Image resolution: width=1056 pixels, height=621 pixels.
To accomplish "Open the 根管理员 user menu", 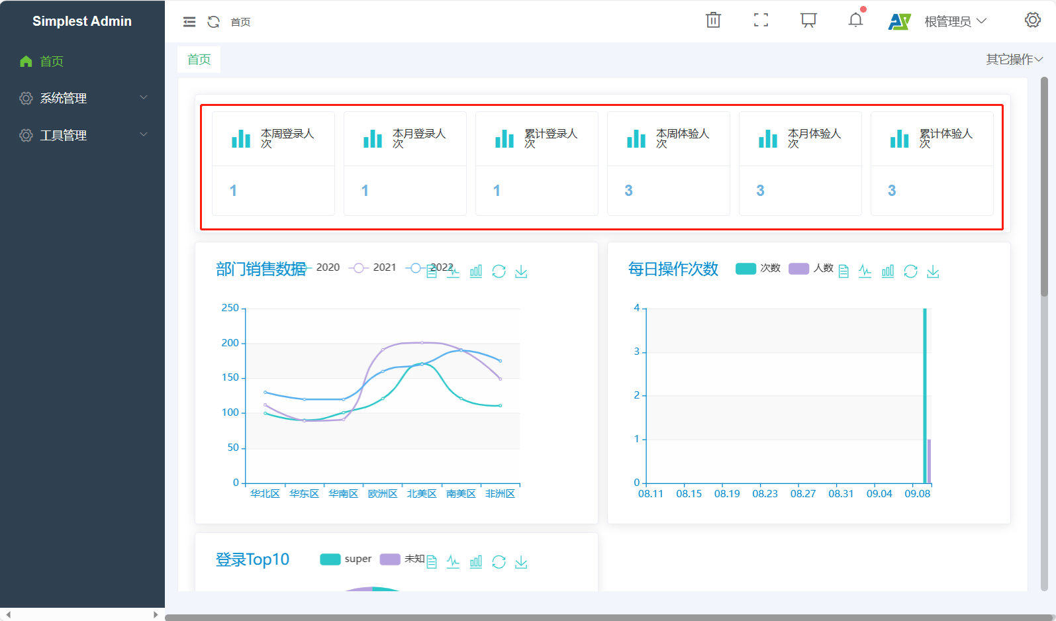I will coord(955,22).
